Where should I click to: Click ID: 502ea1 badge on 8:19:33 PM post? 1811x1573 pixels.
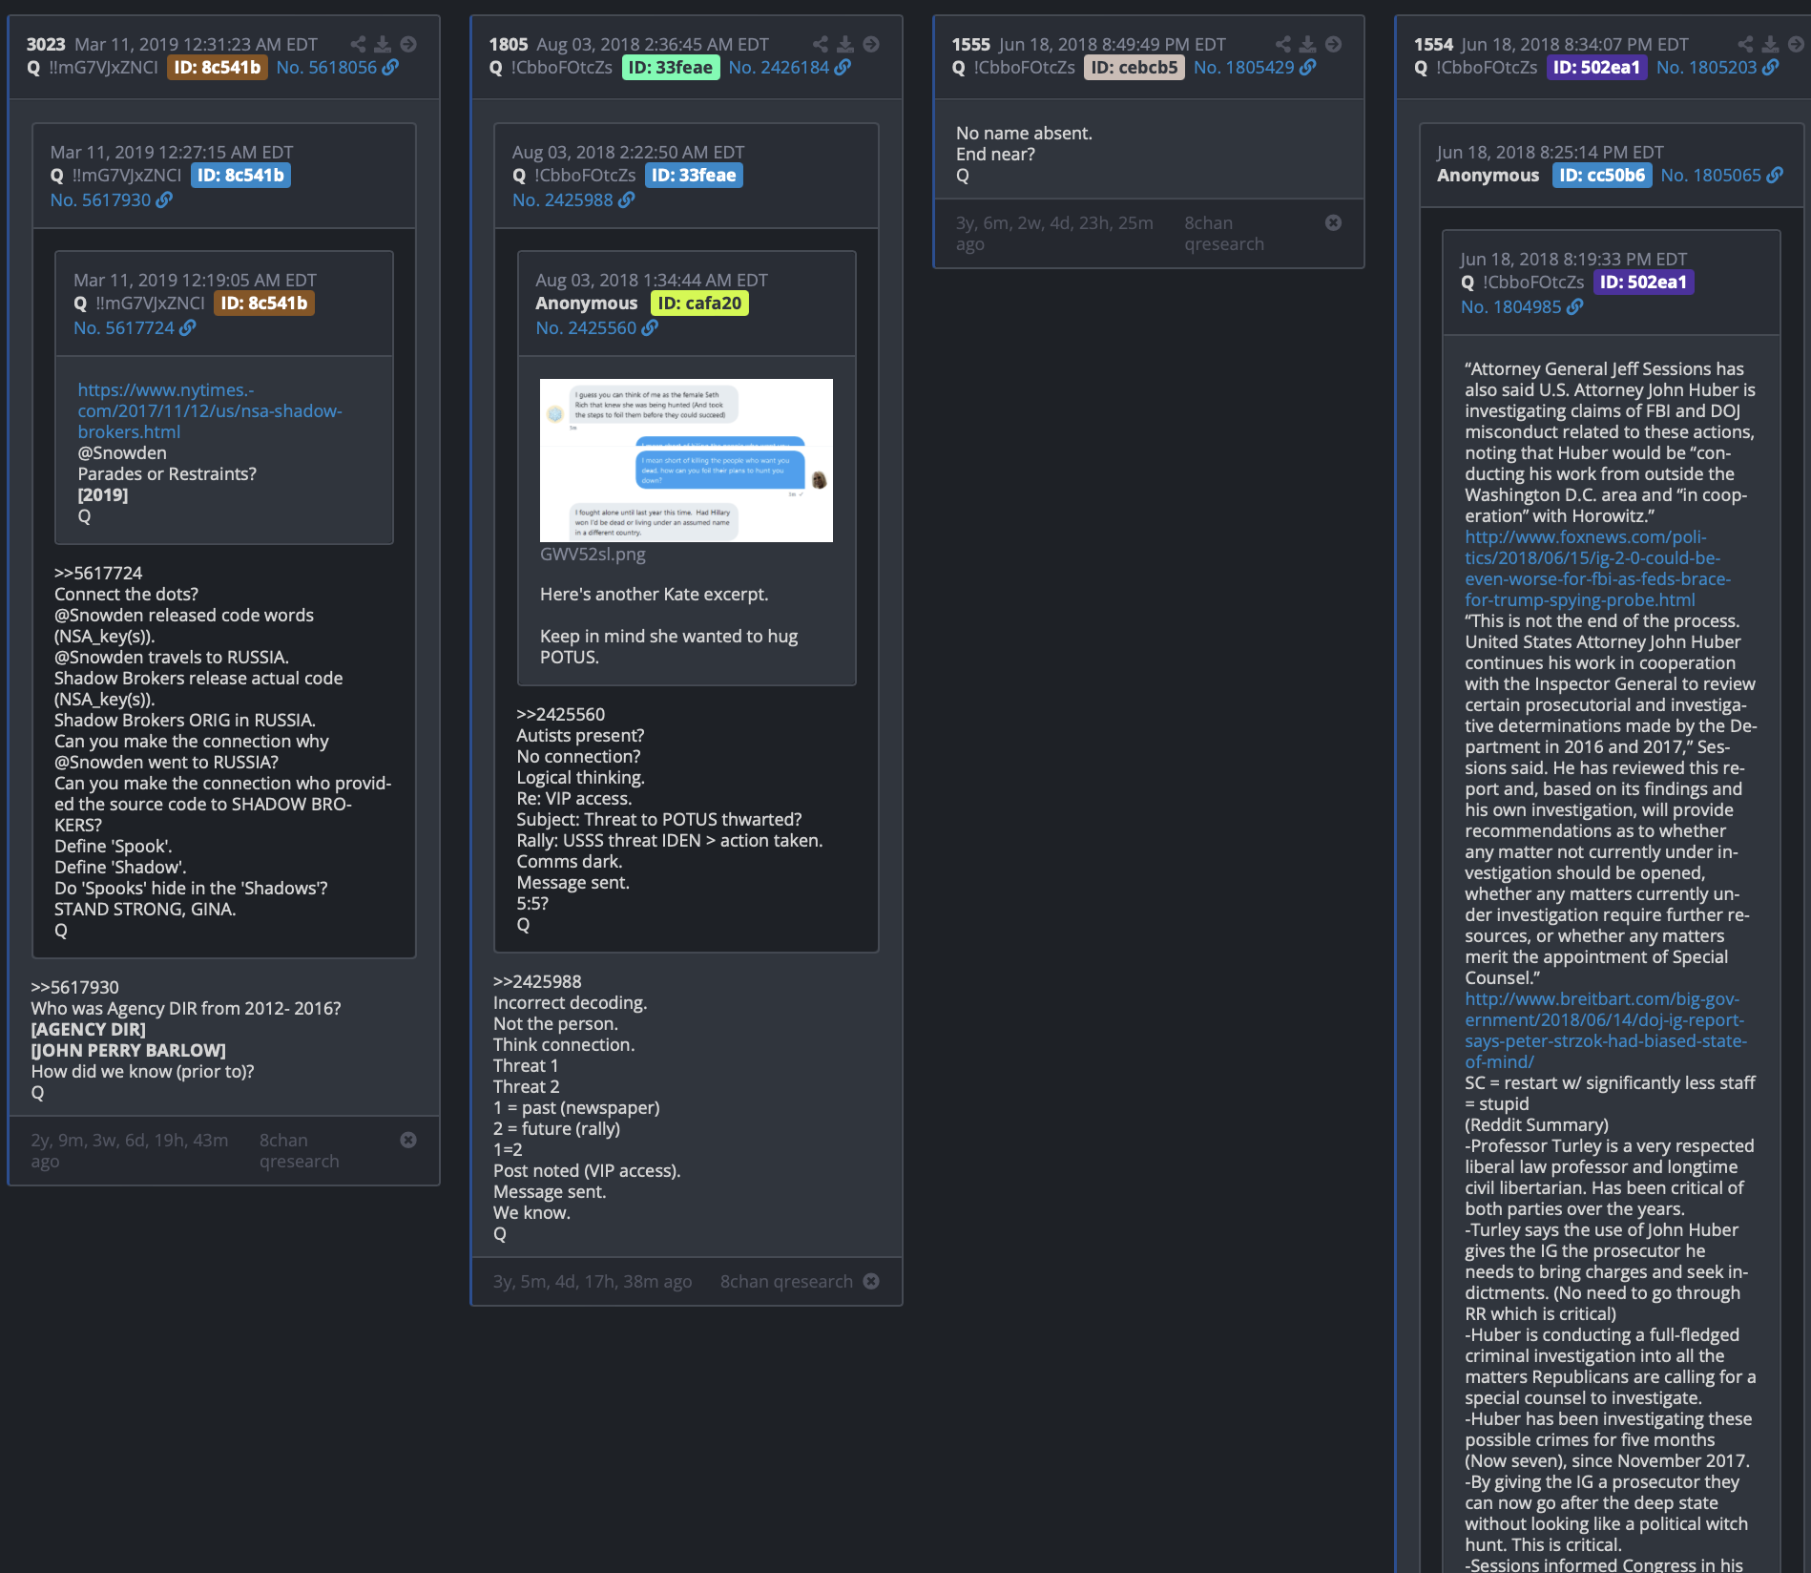1643,283
